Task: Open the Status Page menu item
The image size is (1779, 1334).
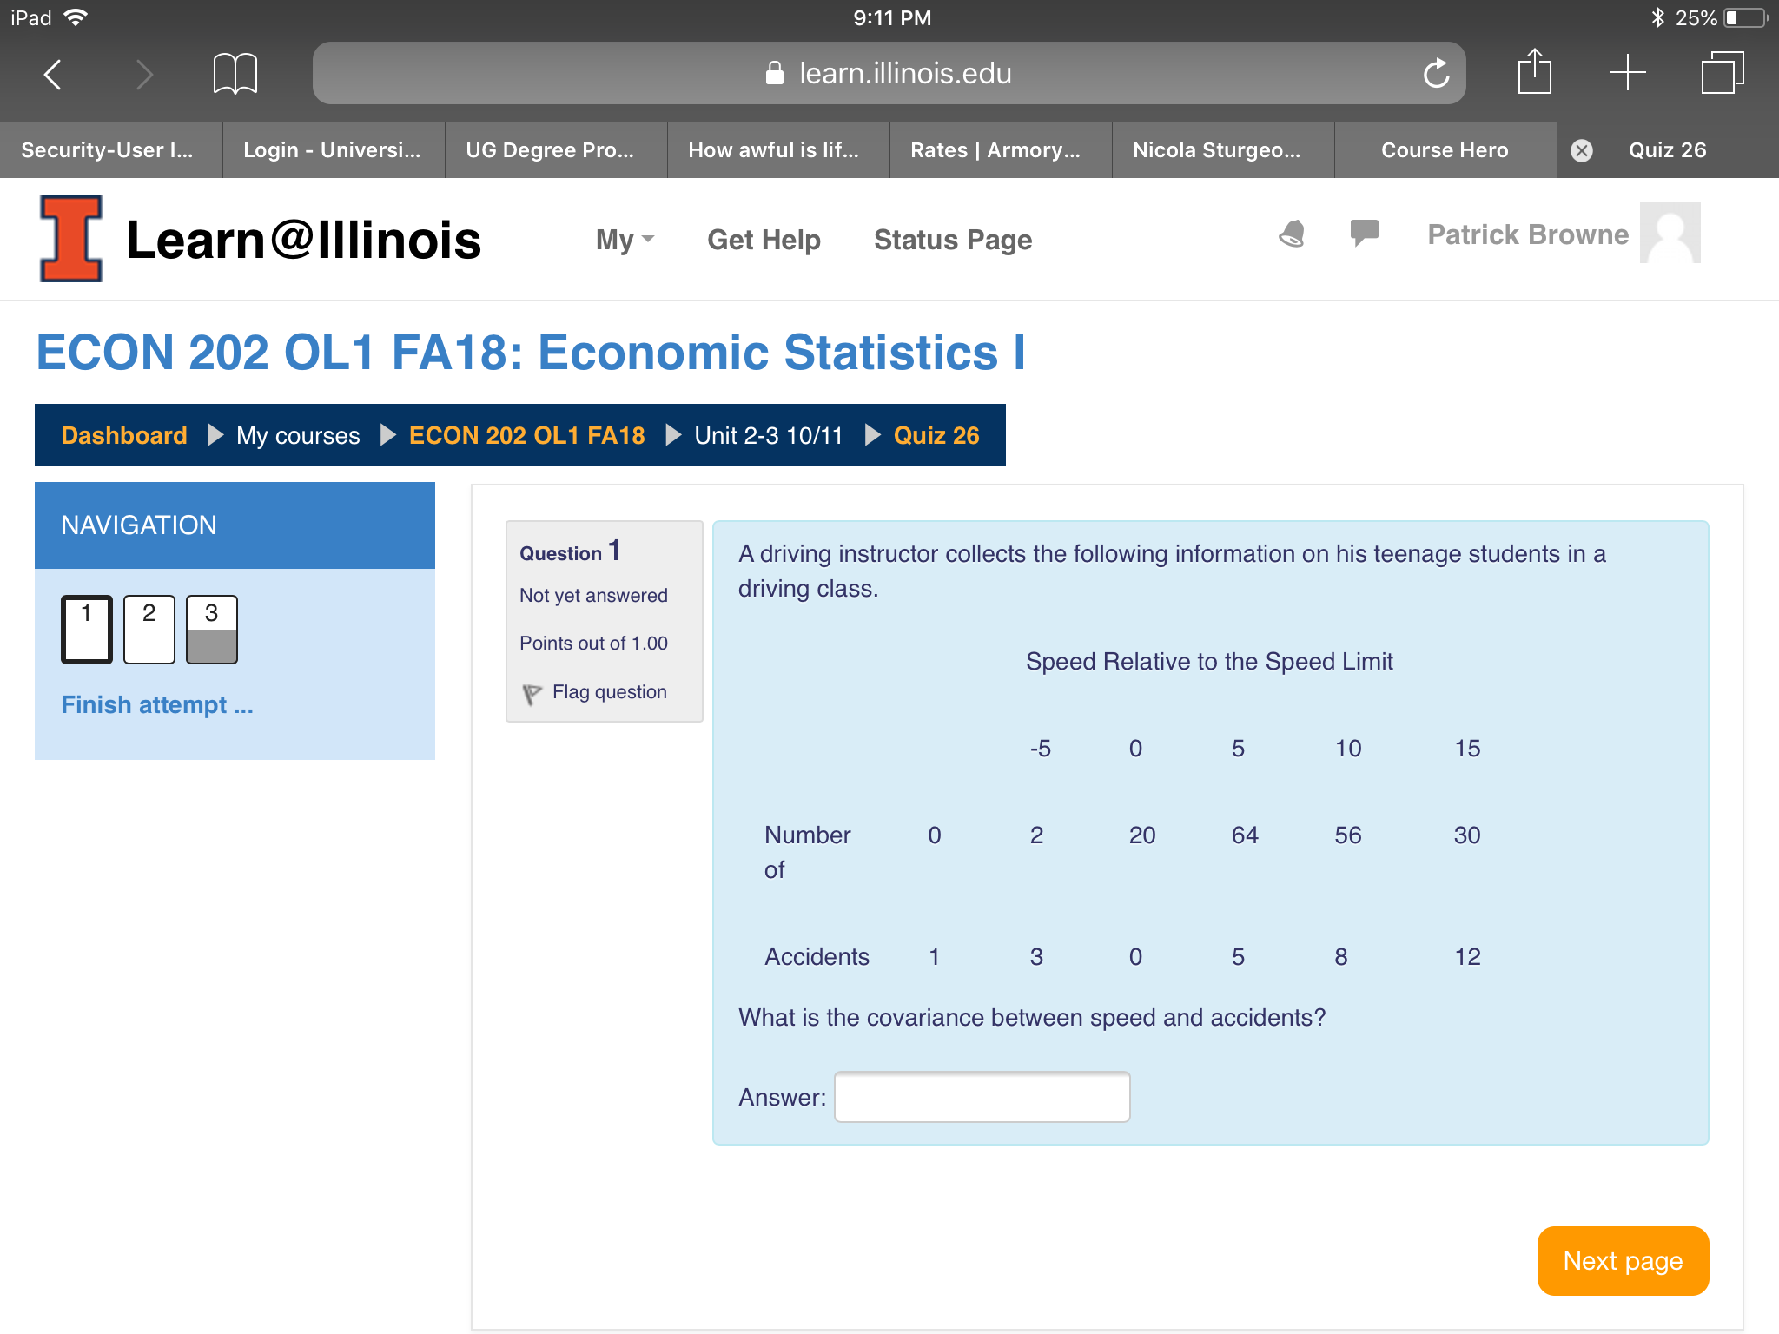Action: coord(952,240)
